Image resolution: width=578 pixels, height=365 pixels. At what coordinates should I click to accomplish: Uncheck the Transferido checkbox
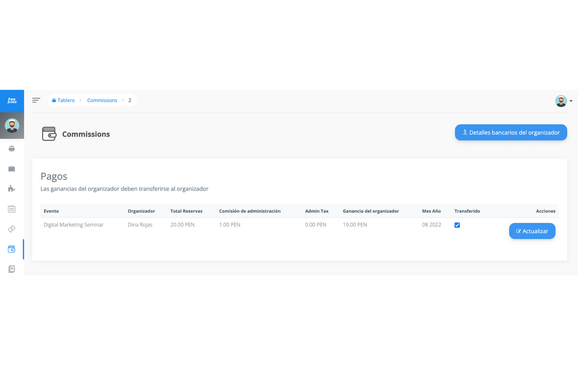(457, 225)
